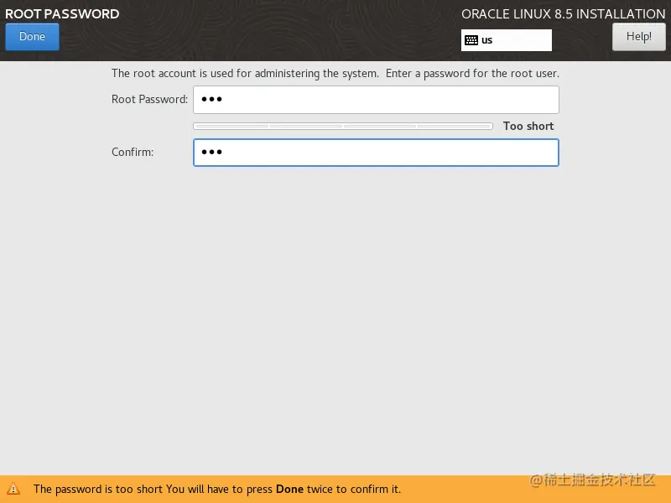Viewport: 671px width, 503px height.
Task: Click the 'Confirm:' label
Action: point(133,153)
